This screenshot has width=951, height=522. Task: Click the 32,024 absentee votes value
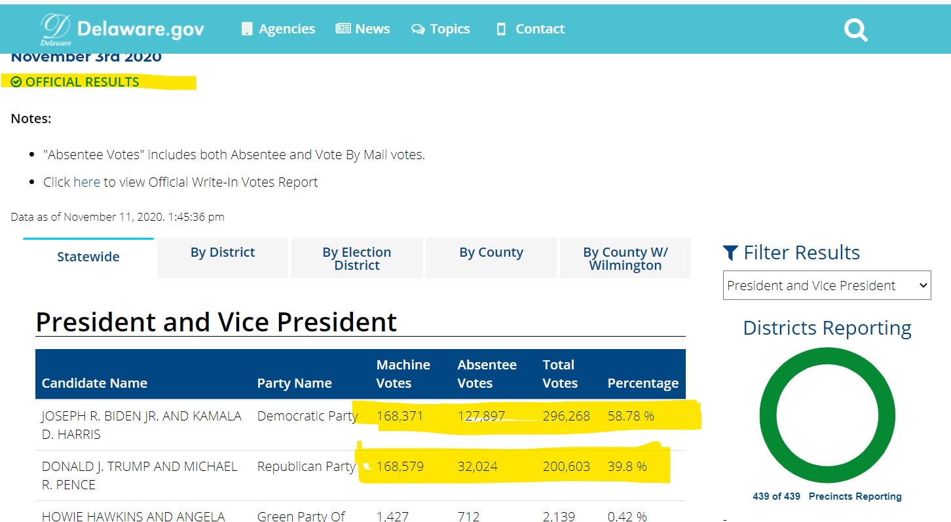tap(477, 466)
